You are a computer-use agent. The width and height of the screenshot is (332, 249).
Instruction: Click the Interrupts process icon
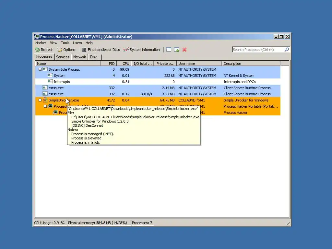pyautogui.click(x=50, y=81)
